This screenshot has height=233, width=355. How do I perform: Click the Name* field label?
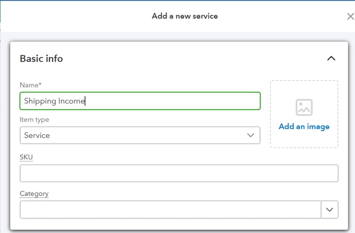pos(30,85)
